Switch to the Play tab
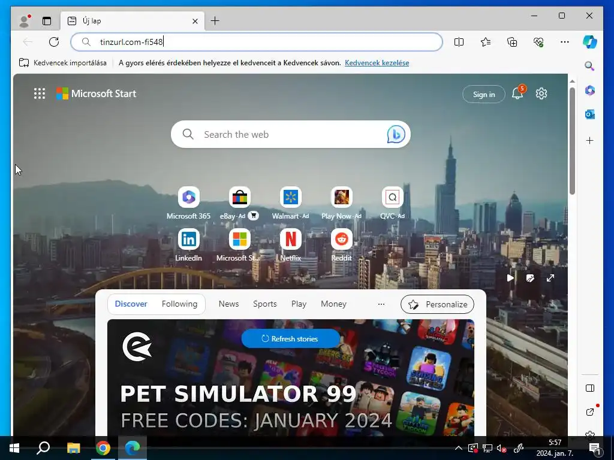The height and width of the screenshot is (460, 614). [x=299, y=304]
